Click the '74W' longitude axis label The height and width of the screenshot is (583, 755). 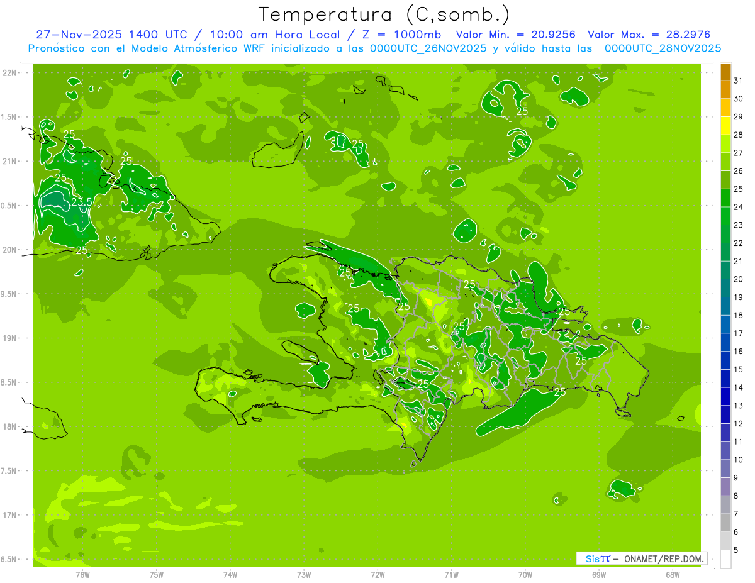tap(230, 574)
